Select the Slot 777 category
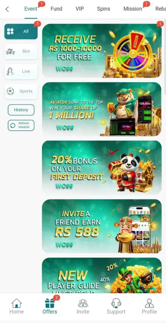Image resolution: width=166 pixels, height=323 pixels. click(x=21, y=51)
